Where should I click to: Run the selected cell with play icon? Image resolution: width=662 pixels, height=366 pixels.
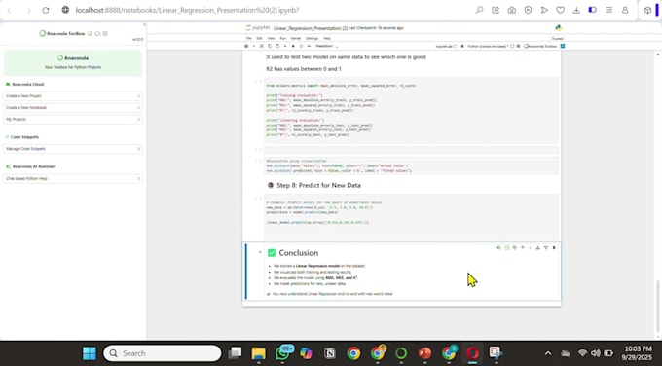click(x=285, y=46)
